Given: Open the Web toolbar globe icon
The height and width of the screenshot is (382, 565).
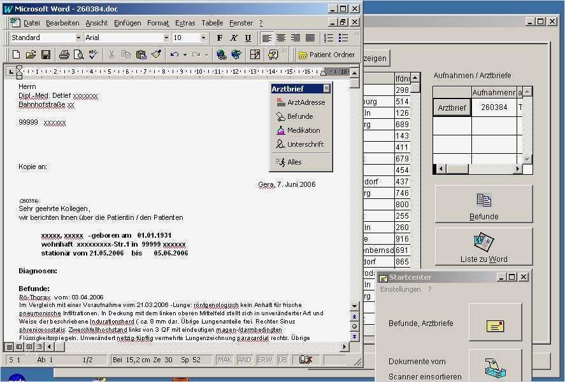Looking at the screenshot, I should click(236, 55).
